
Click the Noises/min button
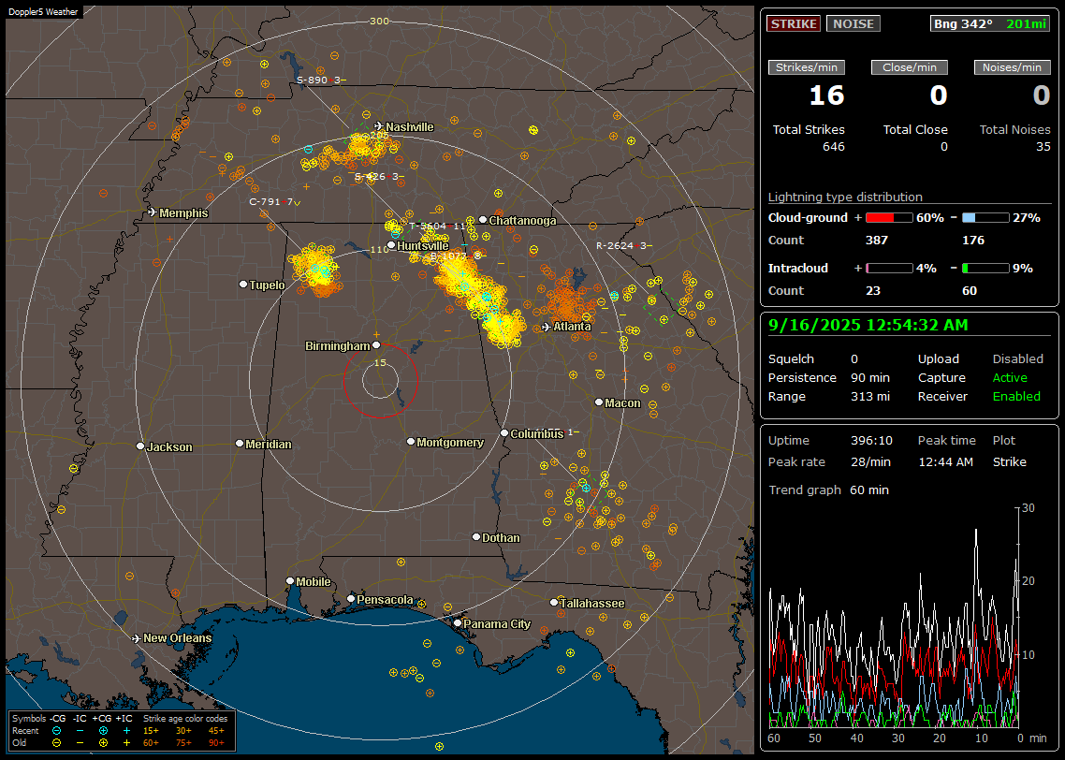tap(1012, 67)
